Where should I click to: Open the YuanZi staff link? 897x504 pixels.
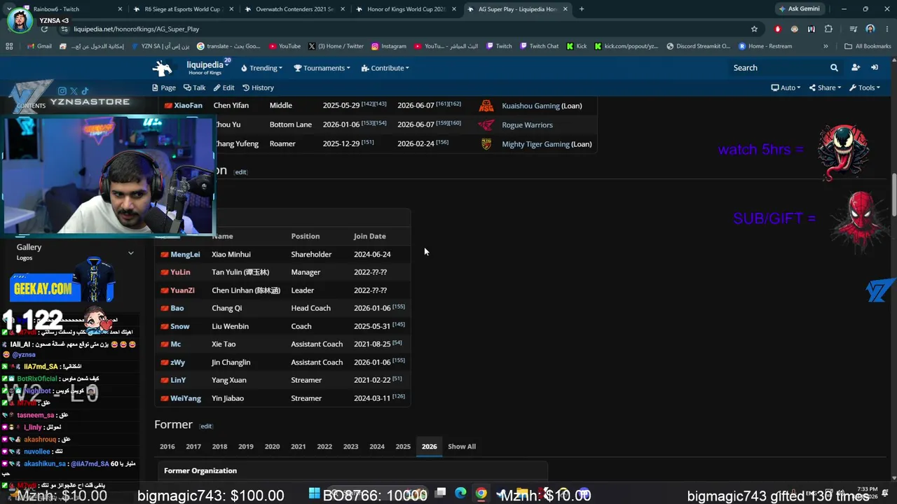182,290
